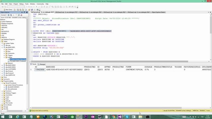
Task: Open Object Explorer window position dropdown arrow
Action: pos(22,12)
